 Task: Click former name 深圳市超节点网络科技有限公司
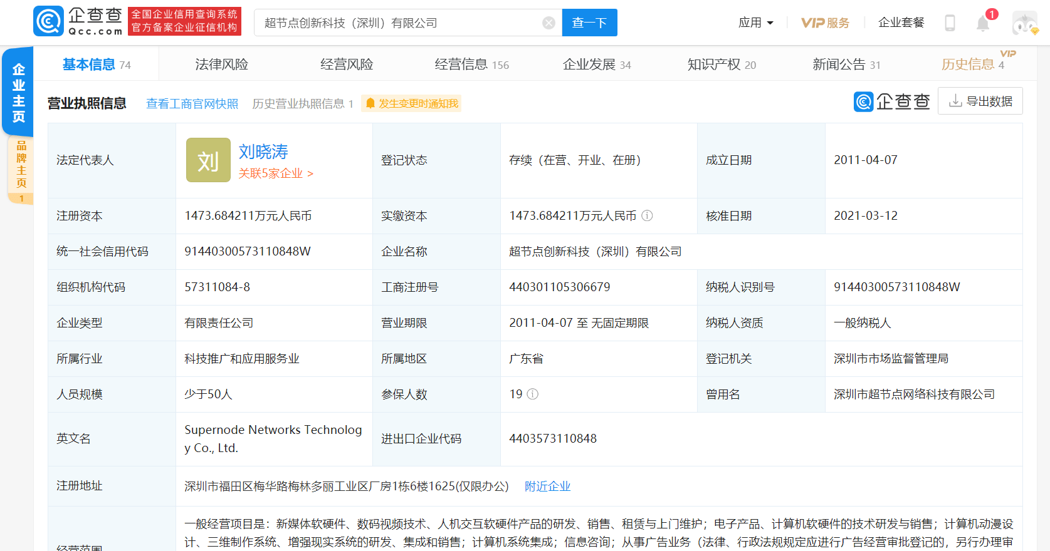tap(915, 394)
